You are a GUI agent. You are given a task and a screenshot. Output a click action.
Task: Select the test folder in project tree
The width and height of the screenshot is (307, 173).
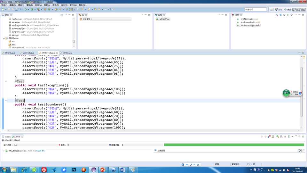[x=12, y=45]
